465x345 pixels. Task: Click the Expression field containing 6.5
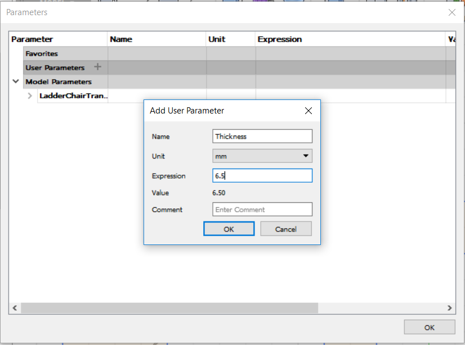coord(262,176)
